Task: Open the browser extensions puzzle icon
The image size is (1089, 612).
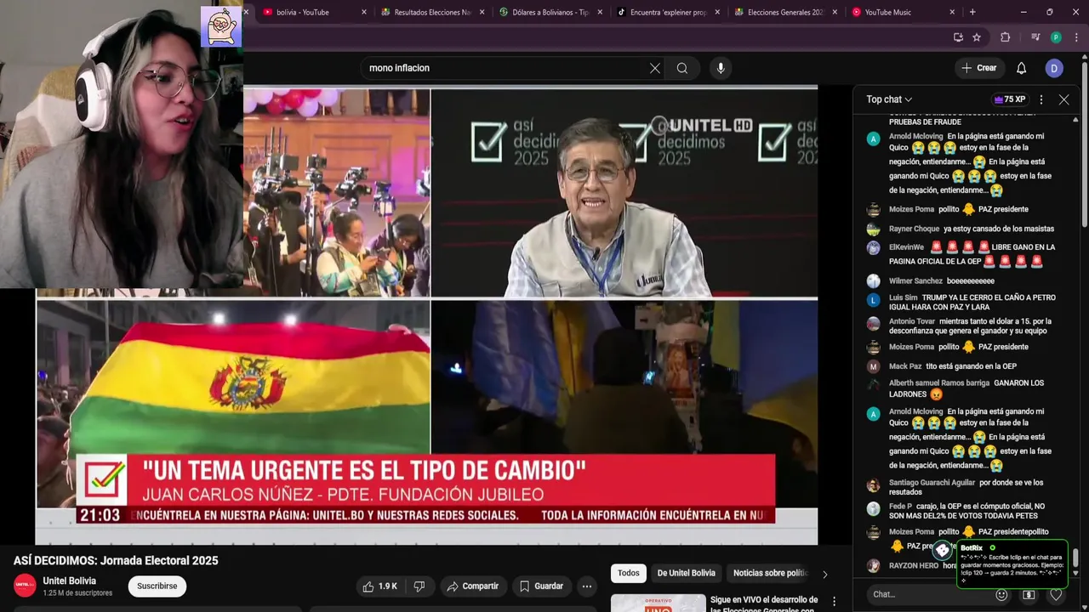Action: pyautogui.click(x=1005, y=37)
